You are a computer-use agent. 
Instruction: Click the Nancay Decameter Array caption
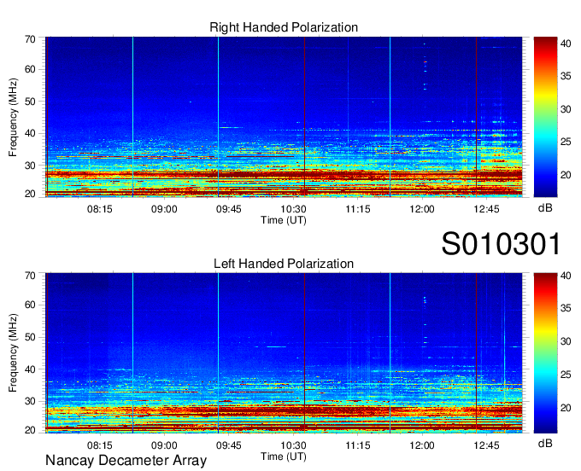click(126, 461)
